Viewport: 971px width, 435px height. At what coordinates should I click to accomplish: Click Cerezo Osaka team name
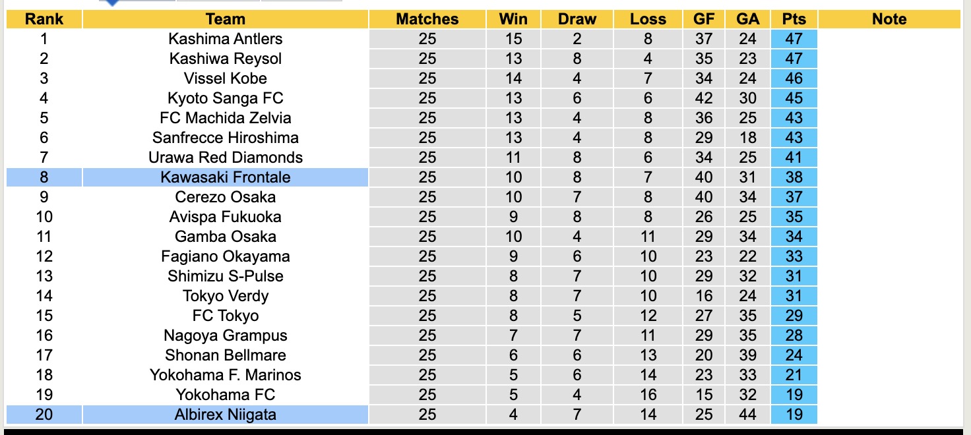pyautogui.click(x=225, y=197)
